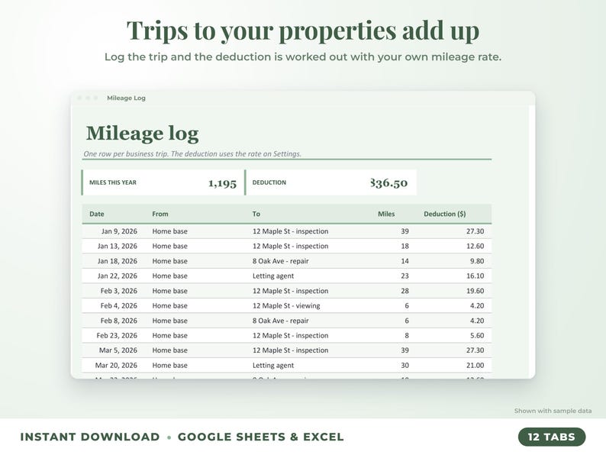The height and width of the screenshot is (455, 606).
Task: Click Trips to your properties add up headline
Action: (x=303, y=31)
